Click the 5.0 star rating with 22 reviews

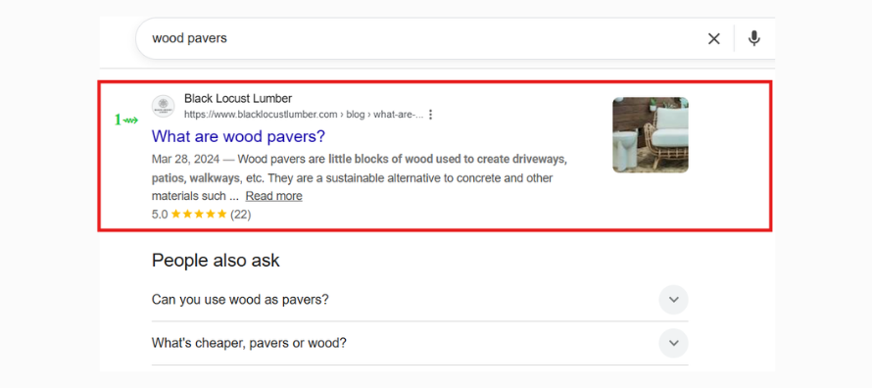coord(201,214)
